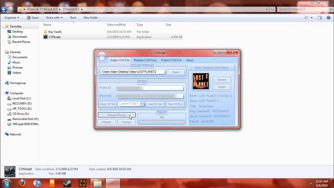
Task: Click the first button in ID Set row
Action: click(108, 104)
